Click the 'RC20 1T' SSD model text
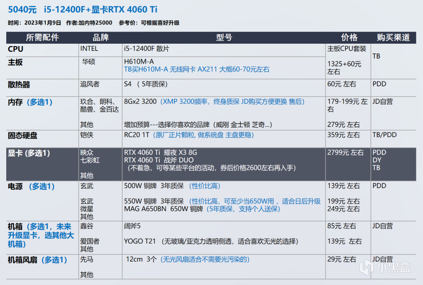 point(137,135)
